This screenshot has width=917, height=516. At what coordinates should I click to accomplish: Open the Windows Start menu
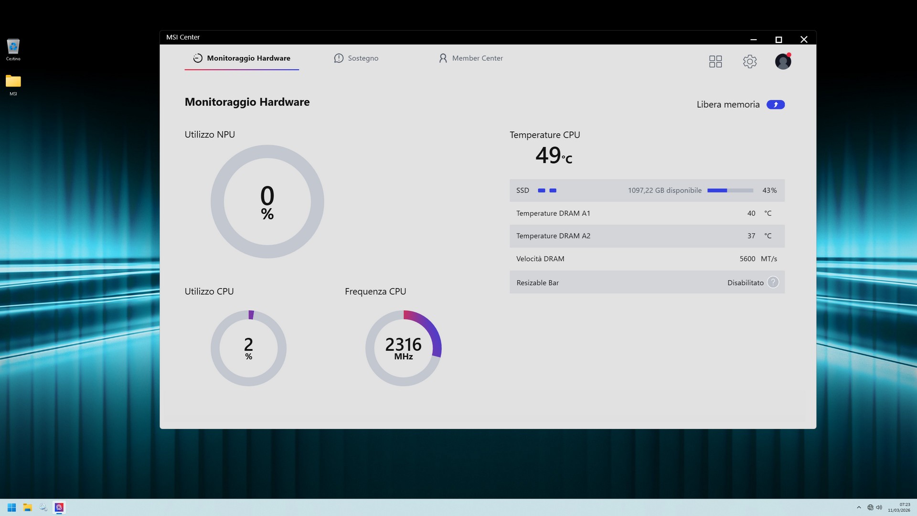pyautogui.click(x=11, y=507)
